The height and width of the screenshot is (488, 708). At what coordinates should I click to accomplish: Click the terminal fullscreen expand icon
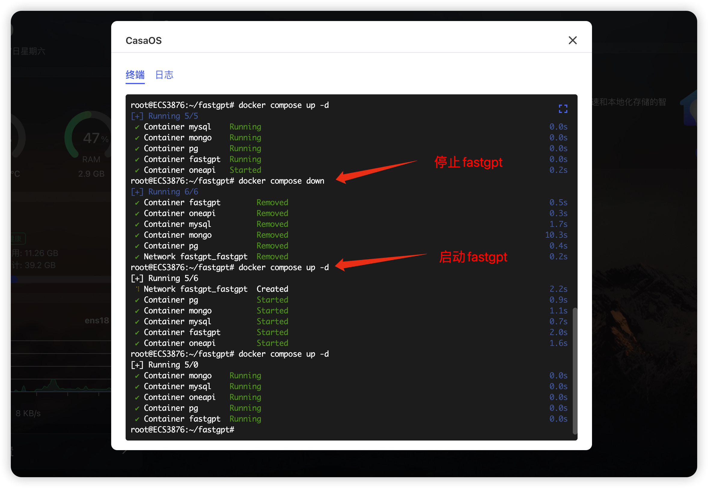click(563, 108)
